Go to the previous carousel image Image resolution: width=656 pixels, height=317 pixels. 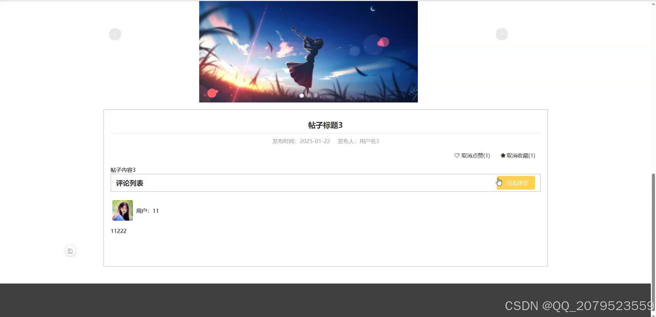pyautogui.click(x=115, y=34)
